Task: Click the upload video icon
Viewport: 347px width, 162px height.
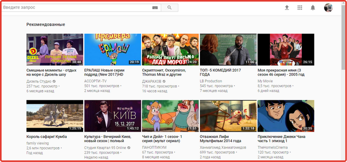Action: 287,8
